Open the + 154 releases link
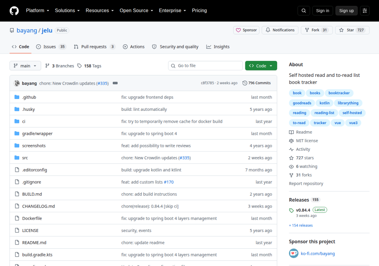Screen dimensions: 379x266 coord(301,225)
